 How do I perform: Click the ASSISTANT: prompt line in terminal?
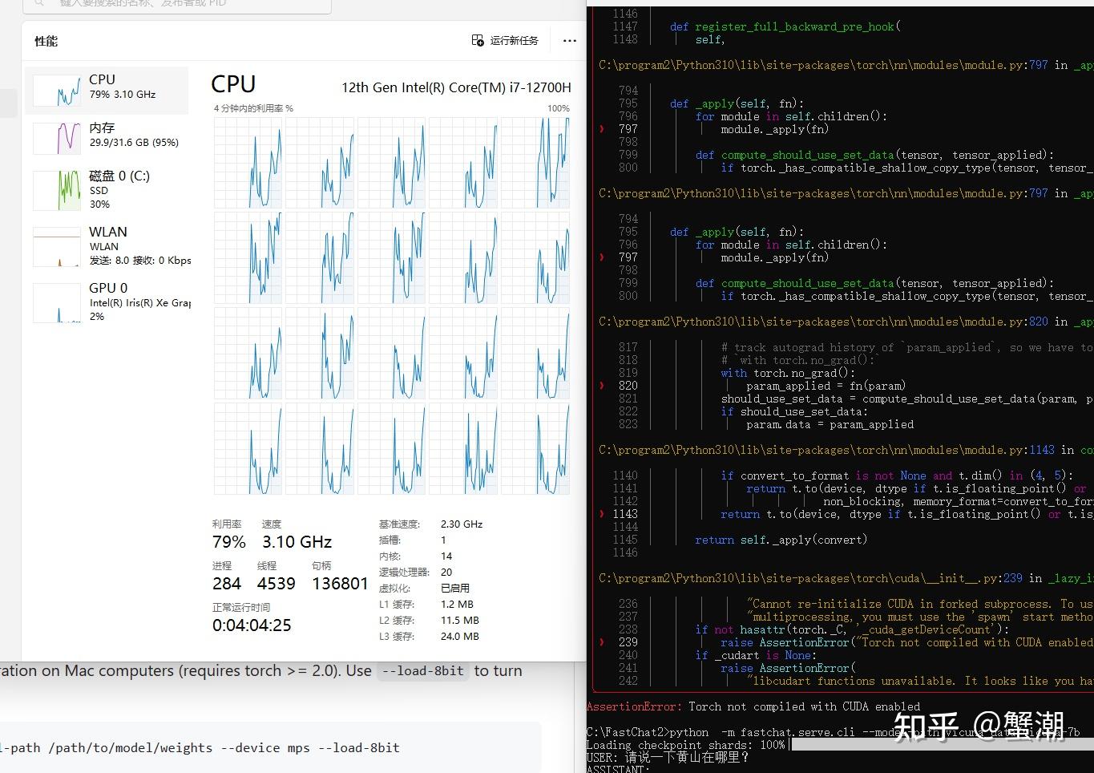coord(617,769)
